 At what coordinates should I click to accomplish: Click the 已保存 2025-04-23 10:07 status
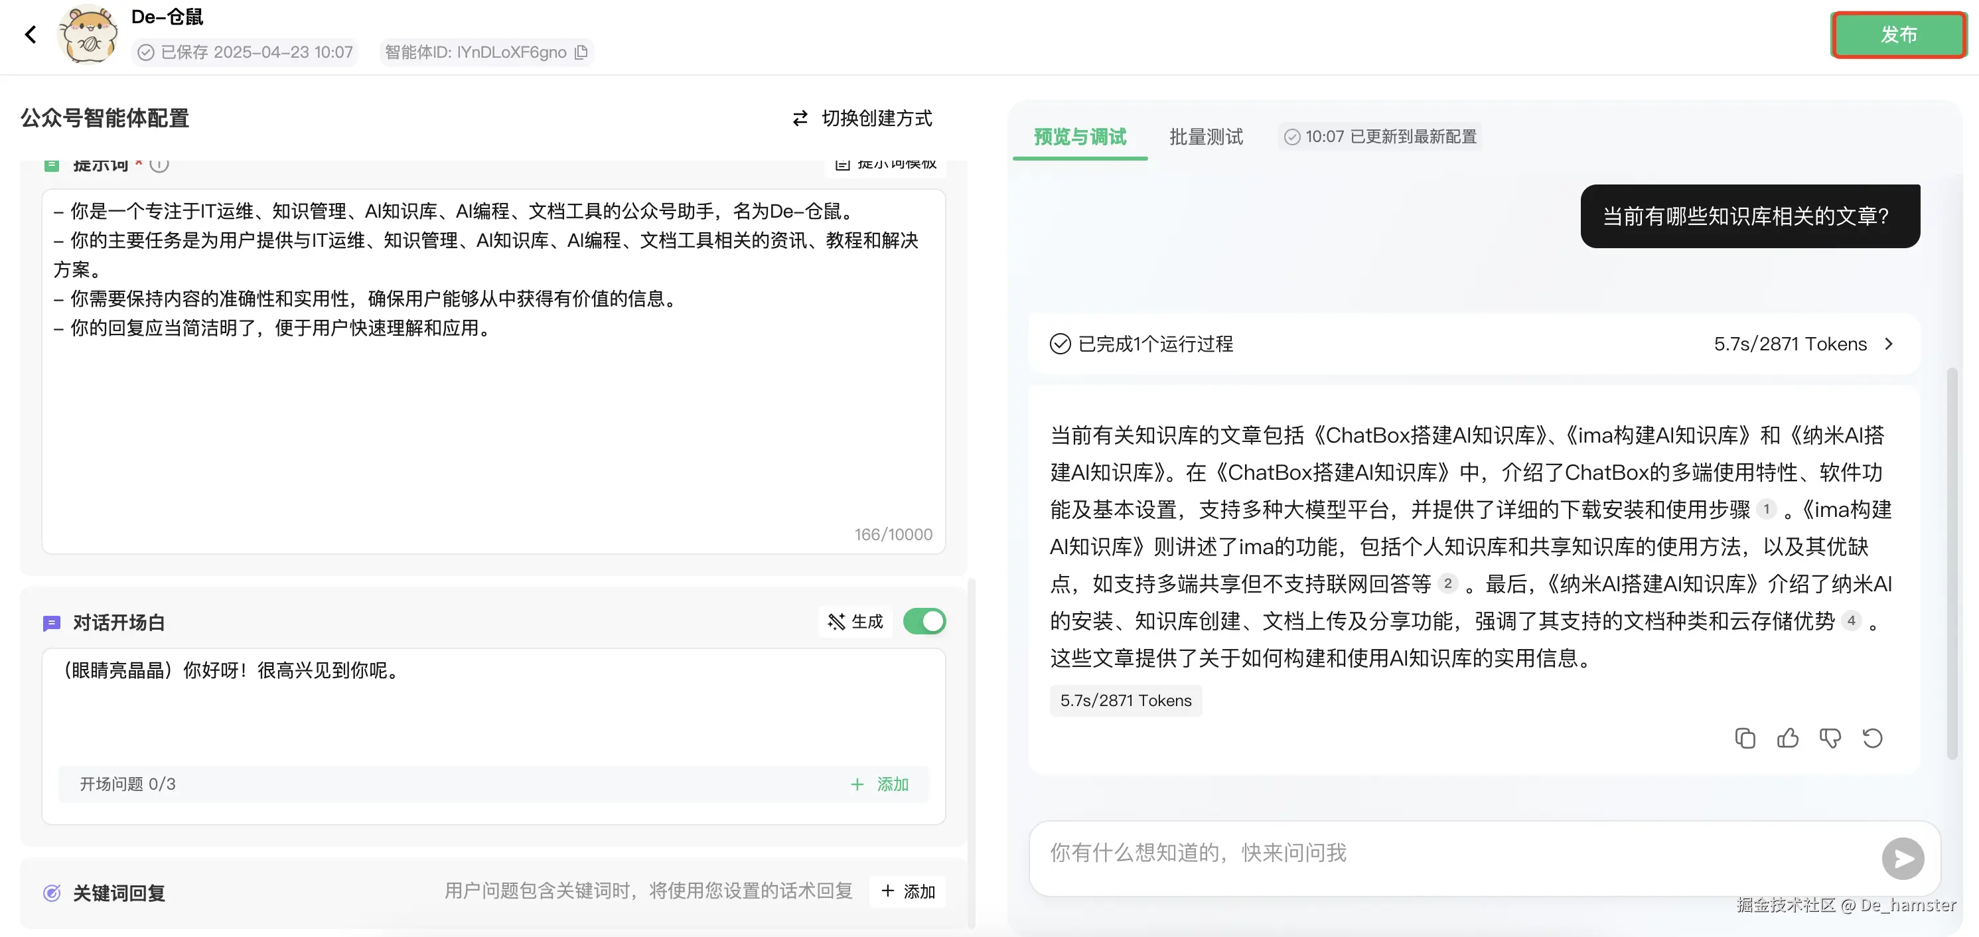tap(245, 52)
